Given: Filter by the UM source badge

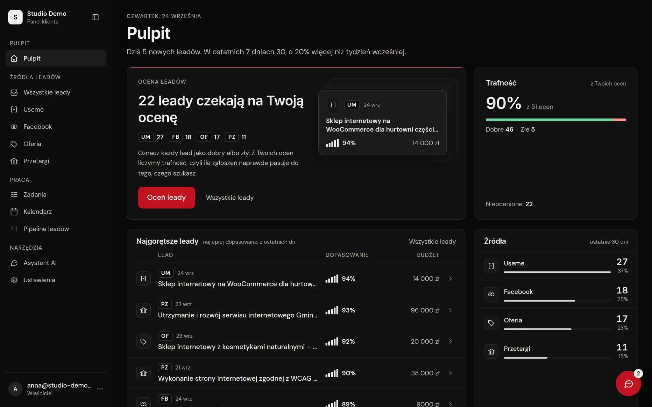Looking at the screenshot, I should point(146,137).
